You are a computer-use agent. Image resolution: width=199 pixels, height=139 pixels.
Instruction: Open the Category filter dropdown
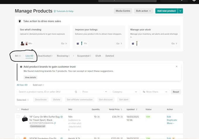pos(125,92)
